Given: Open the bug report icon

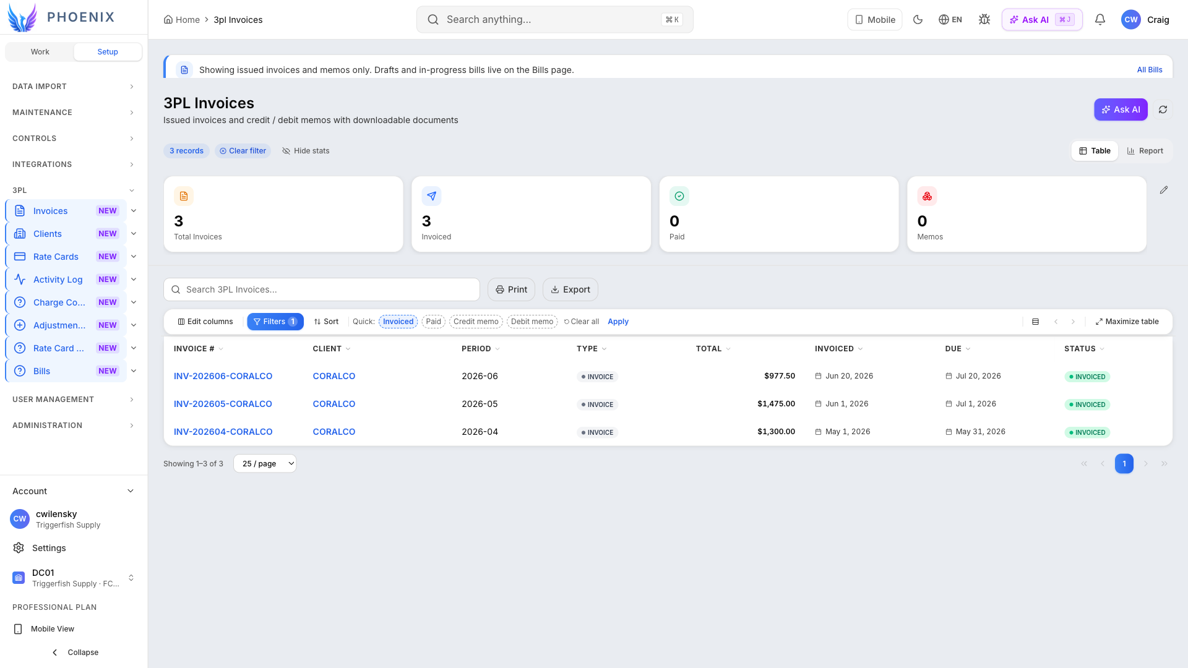Looking at the screenshot, I should coord(984,20).
